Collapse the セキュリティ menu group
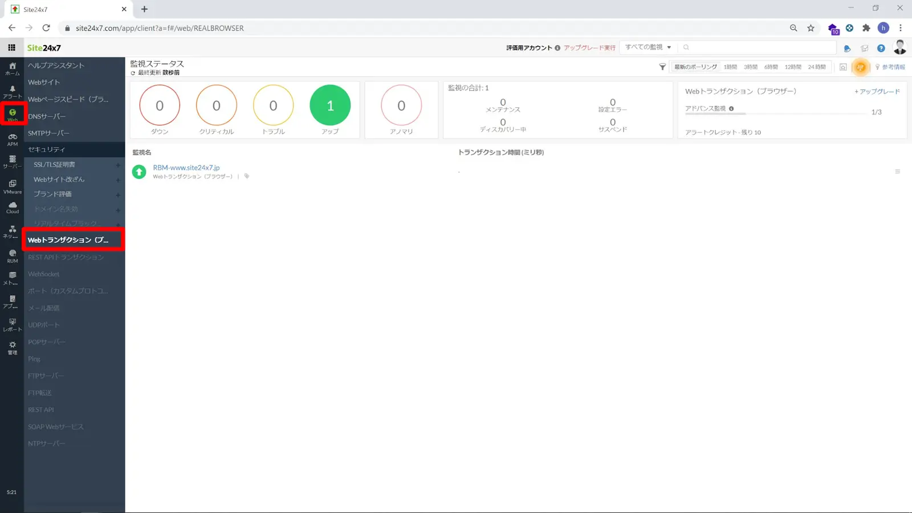 pyautogui.click(x=74, y=149)
